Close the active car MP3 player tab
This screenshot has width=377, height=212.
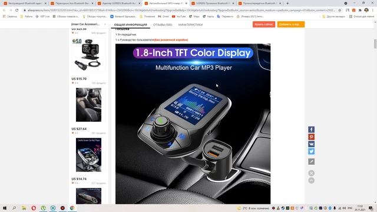pyautogui.click(x=186, y=4)
